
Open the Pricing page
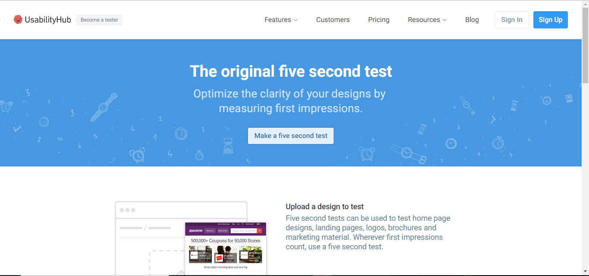pos(379,20)
